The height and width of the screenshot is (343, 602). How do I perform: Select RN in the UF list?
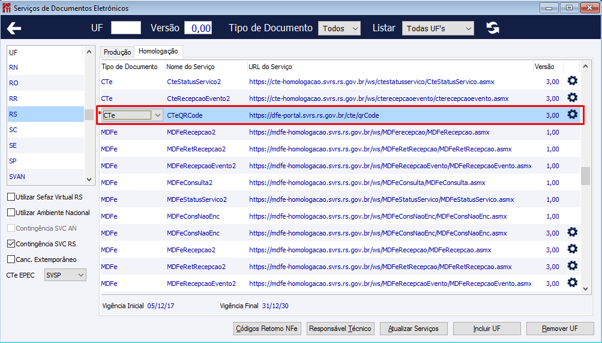point(46,67)
